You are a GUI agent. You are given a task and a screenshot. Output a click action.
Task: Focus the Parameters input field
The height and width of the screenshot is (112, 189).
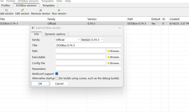(88, 69)
